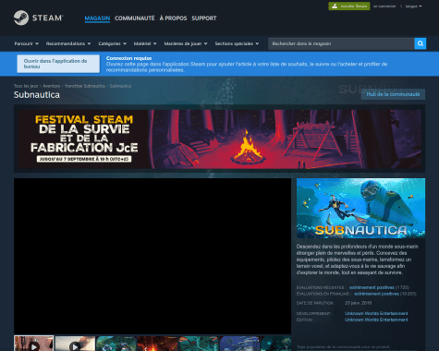Image resolution: width=439 pixels, height=351 pixels.
Task: Click the Aventure breadcrumb
Action: [52, 86]
